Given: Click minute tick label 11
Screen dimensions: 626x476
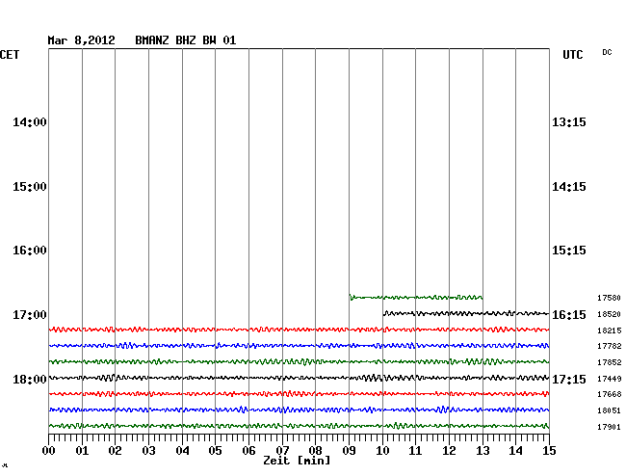Looking at the screenshot, I should (x=416, y=451).
